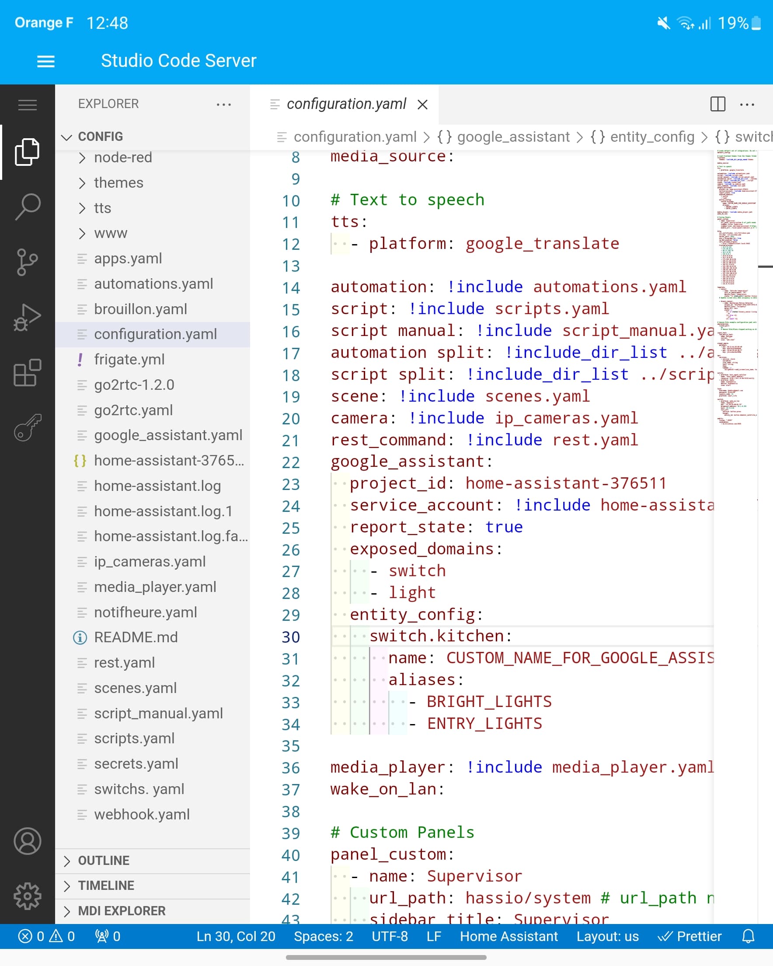Image resolution: width=773 pixels, height=966 pixels.
Task: Open Home Assistant hamburger menu in blue header
Action: pyautogui.click(x=45, y=61)
